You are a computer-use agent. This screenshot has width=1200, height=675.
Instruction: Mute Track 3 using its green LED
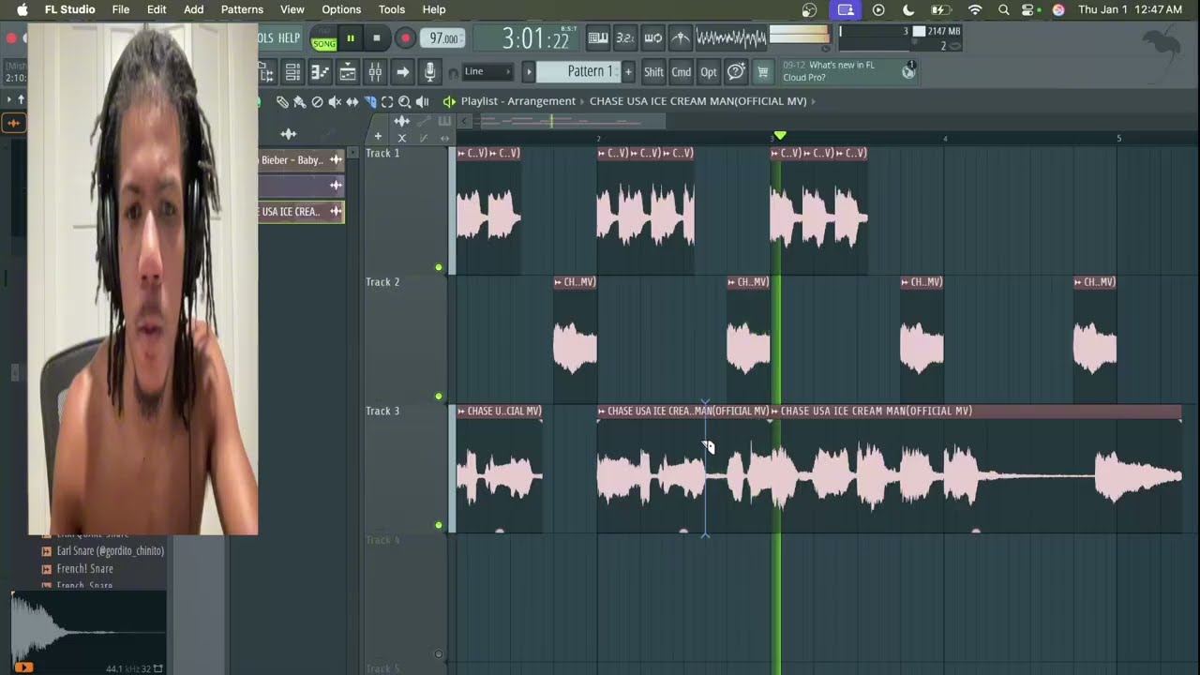click(438, 525)
